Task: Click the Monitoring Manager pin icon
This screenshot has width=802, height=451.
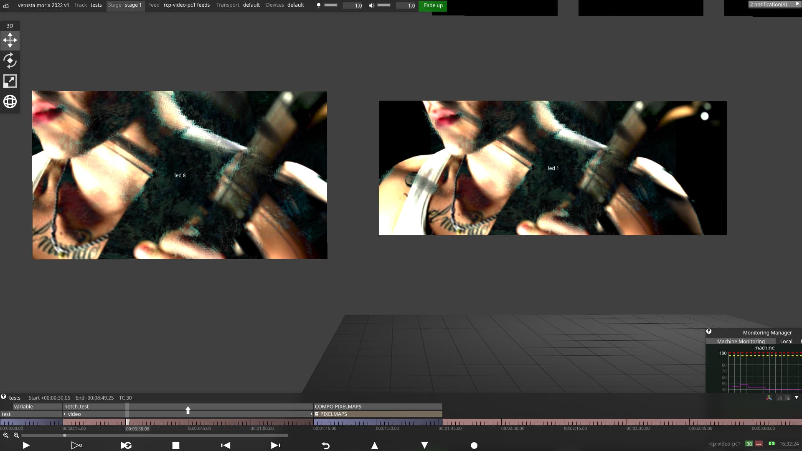Action: point(709,331)
